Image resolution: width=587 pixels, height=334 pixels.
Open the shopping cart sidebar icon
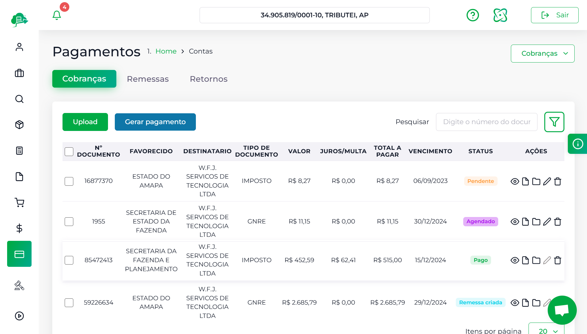point(19,203)
